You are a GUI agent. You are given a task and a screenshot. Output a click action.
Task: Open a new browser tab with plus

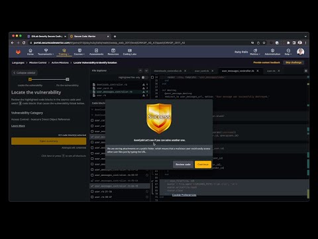tap(115, 37)
